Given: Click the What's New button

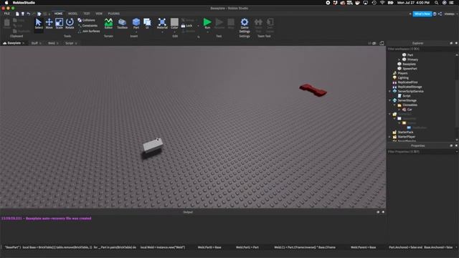Looking at the screenshot, I should [x=422, y=14].
